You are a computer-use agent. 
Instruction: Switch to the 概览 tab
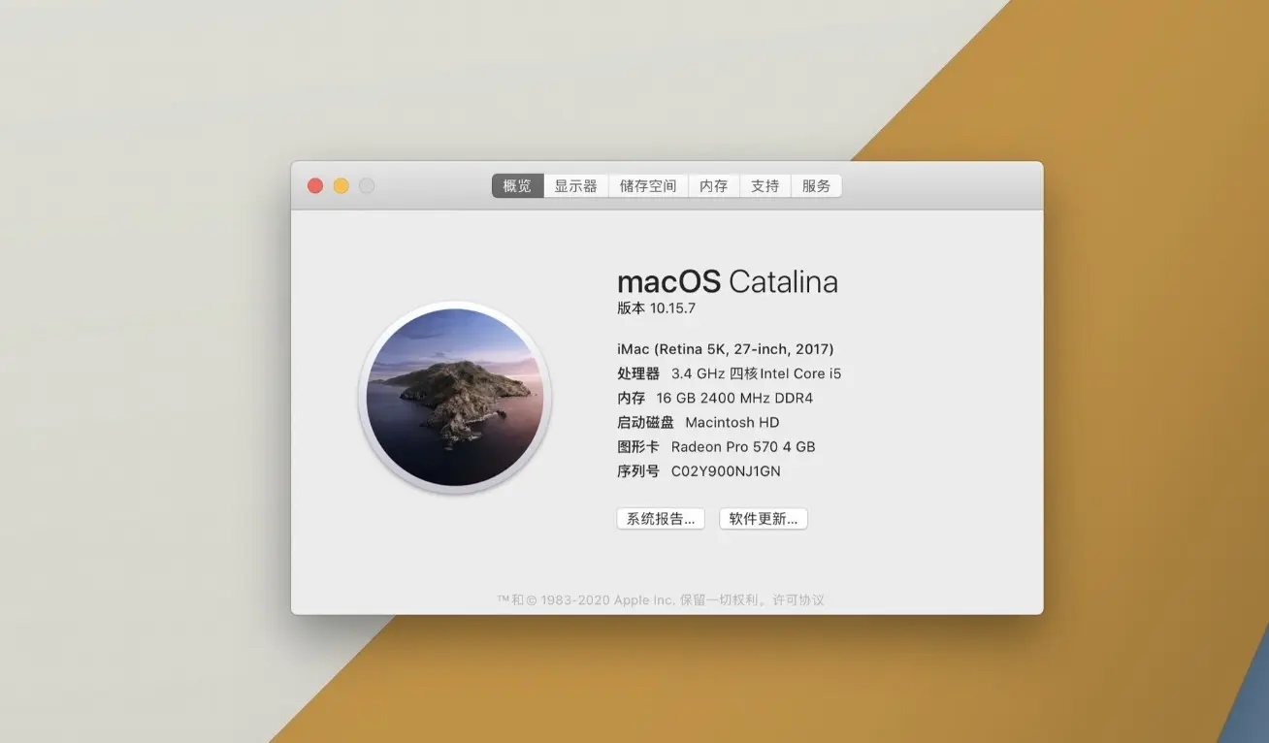pos(517,185)
